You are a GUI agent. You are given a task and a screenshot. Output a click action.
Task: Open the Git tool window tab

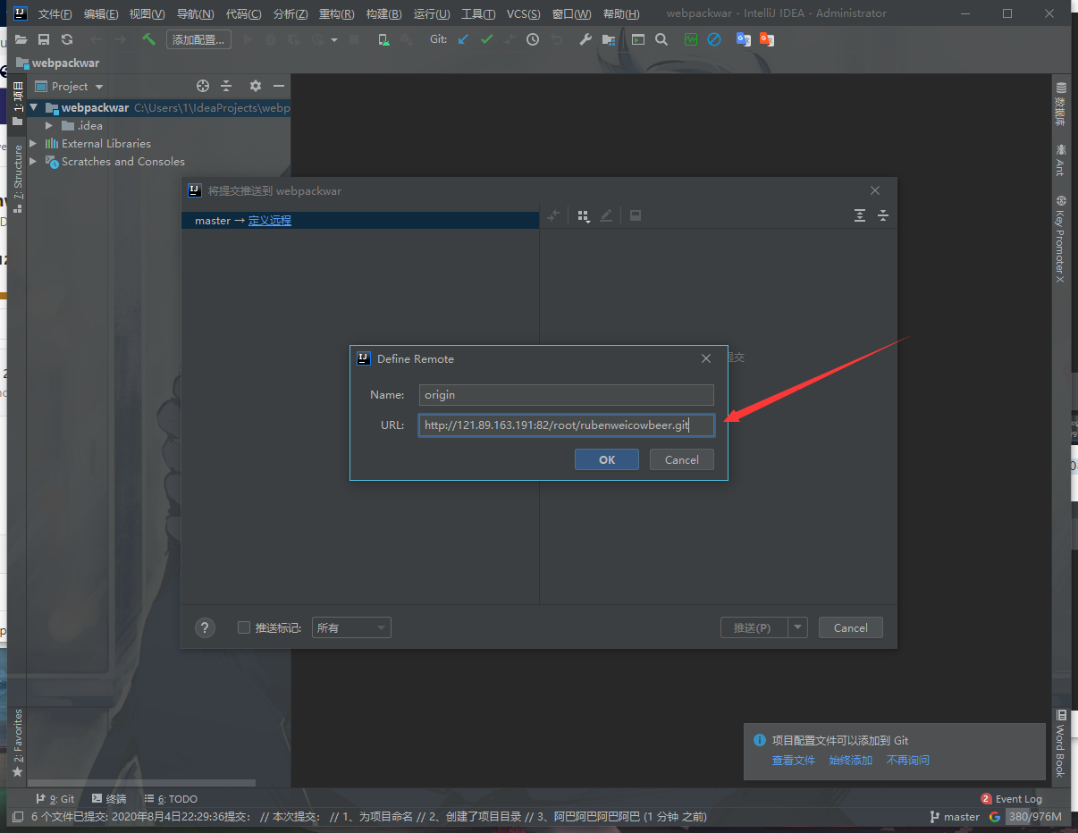[55, 799]
